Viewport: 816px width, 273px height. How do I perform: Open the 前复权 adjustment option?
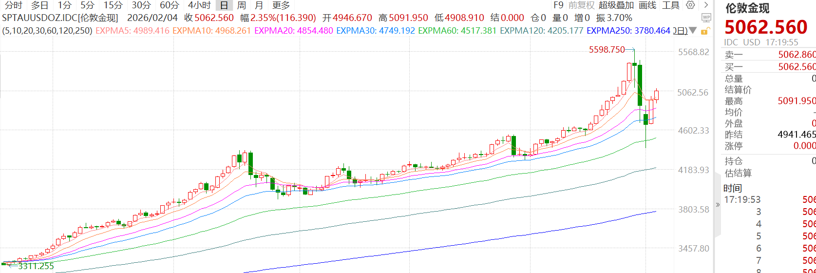[582, 5]
